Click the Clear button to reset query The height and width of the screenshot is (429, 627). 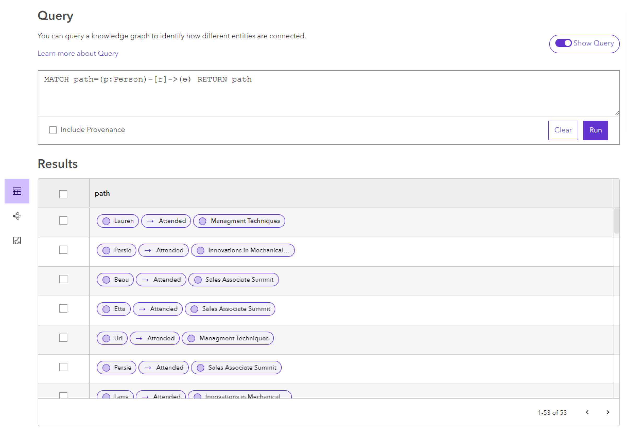(563, 130)
